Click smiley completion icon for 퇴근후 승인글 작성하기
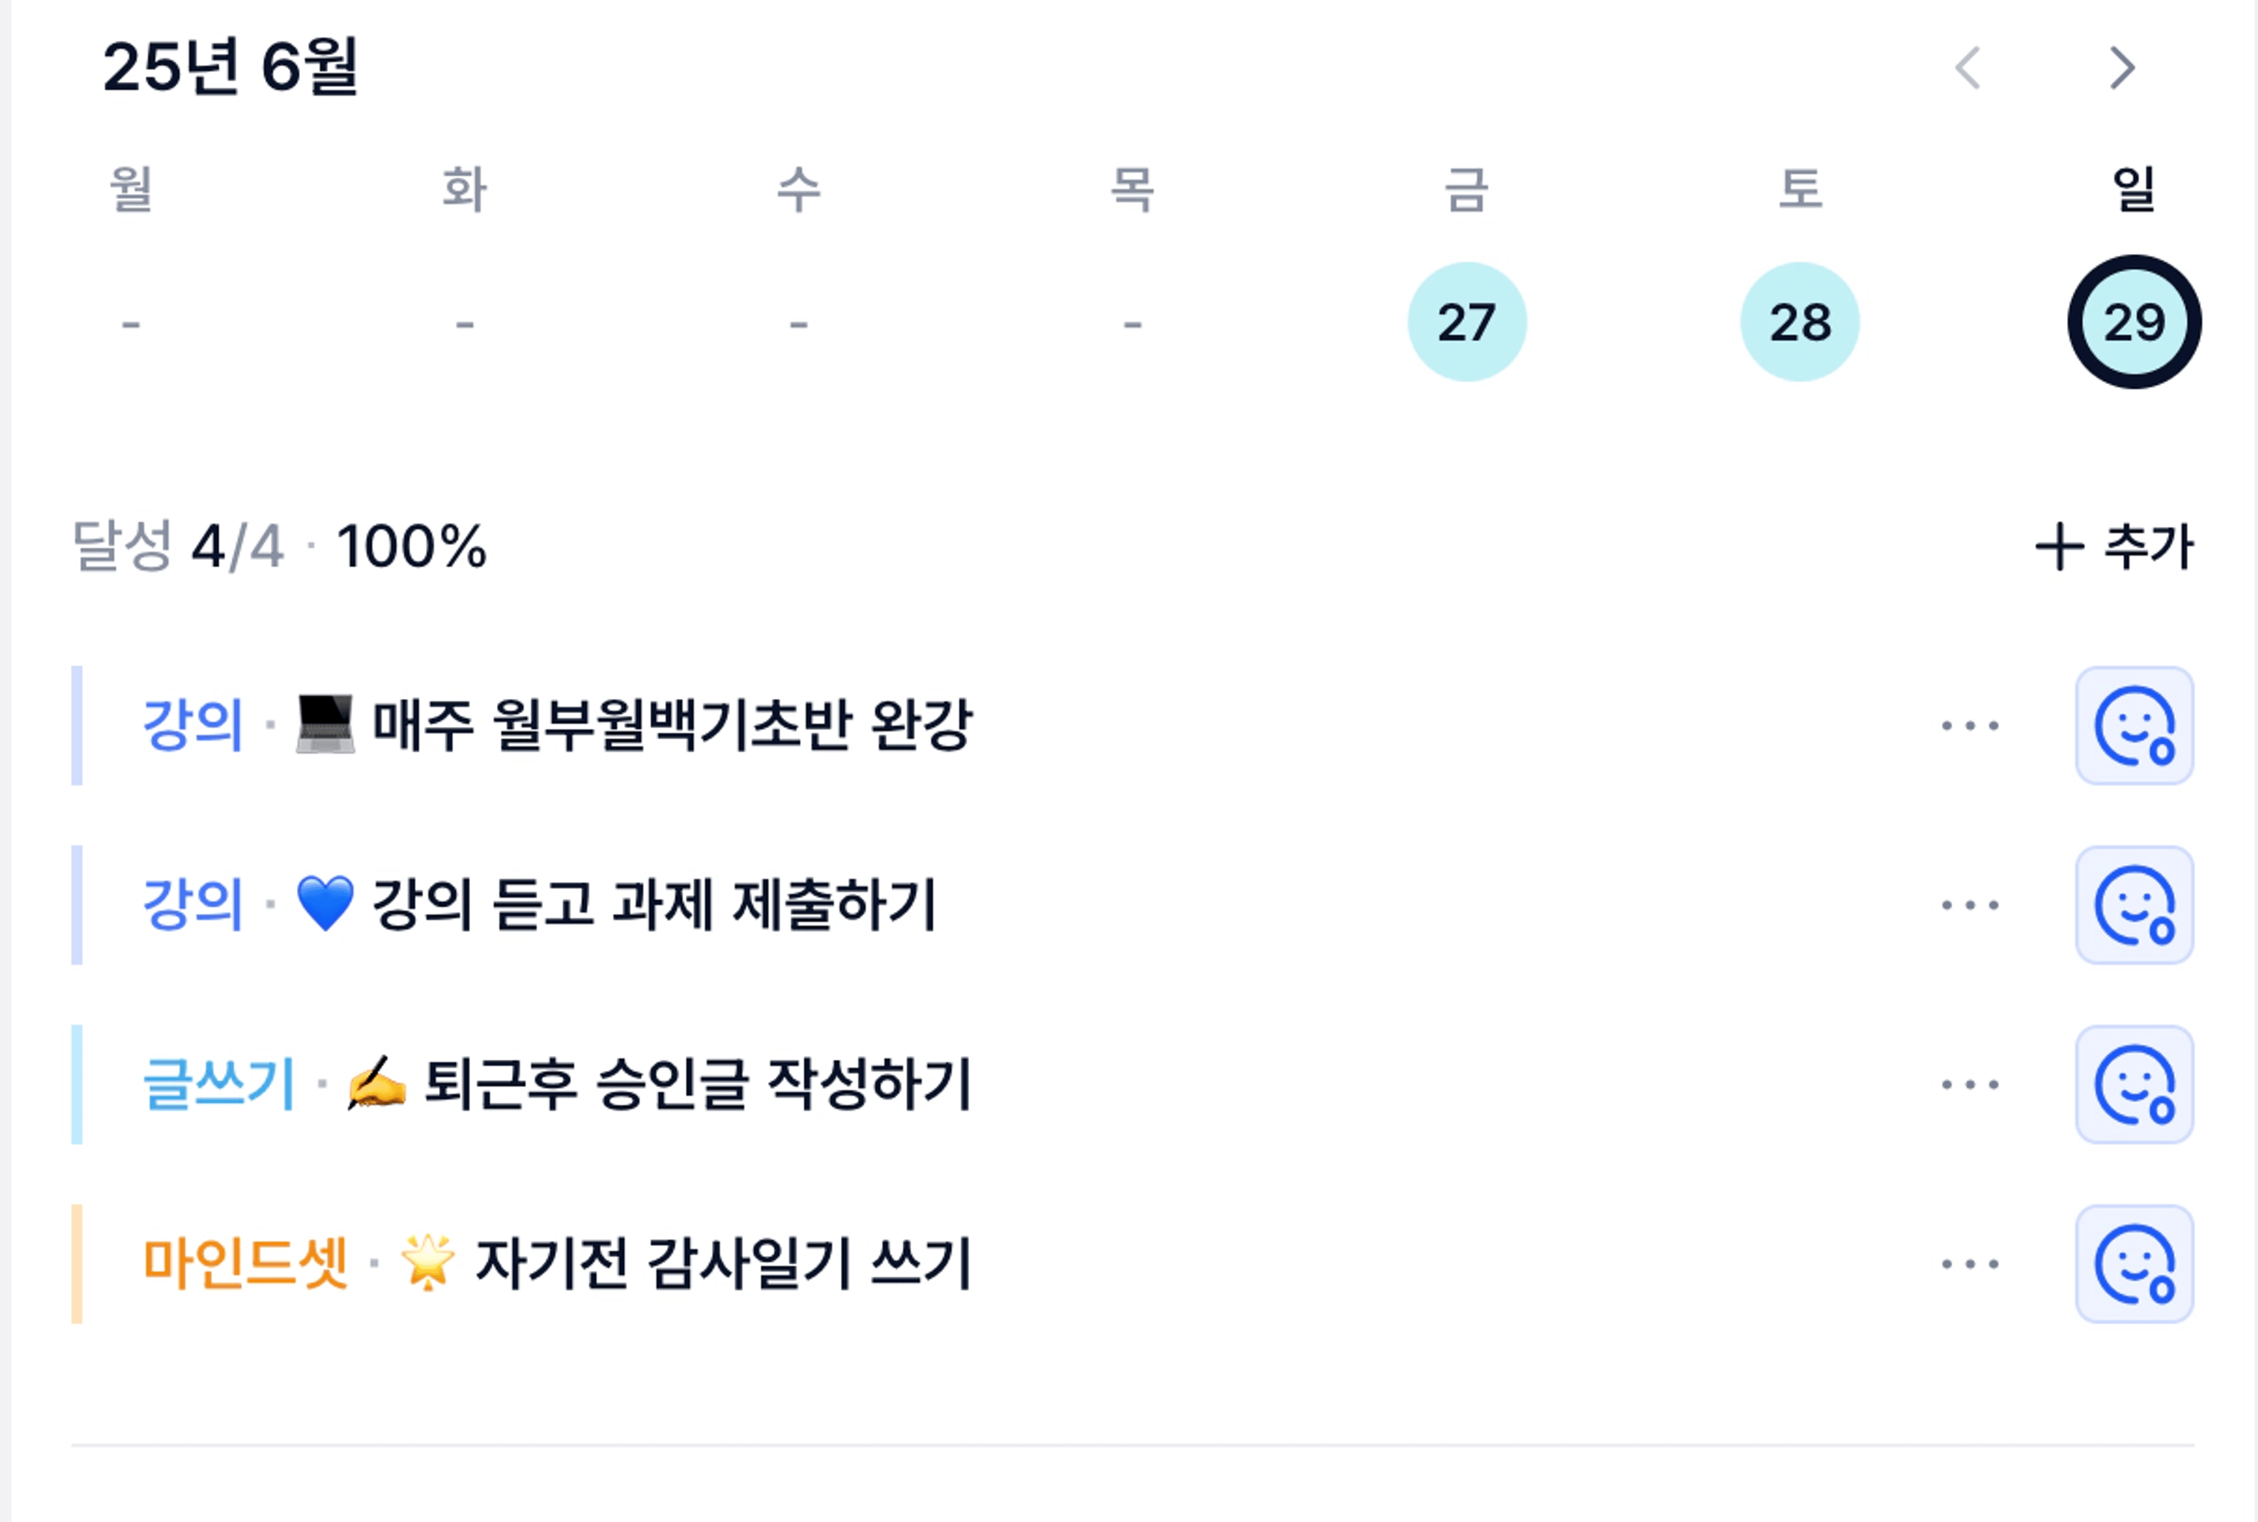Image resolution: width=2258 pixels, height=1522 pixels. [x=2134, y=1084]
